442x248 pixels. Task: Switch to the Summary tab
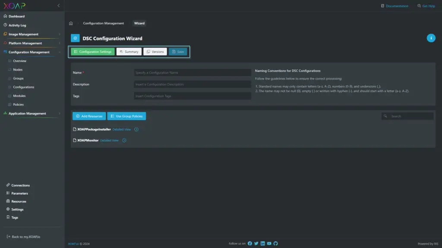pyautogui.click(x=129, y=52)
